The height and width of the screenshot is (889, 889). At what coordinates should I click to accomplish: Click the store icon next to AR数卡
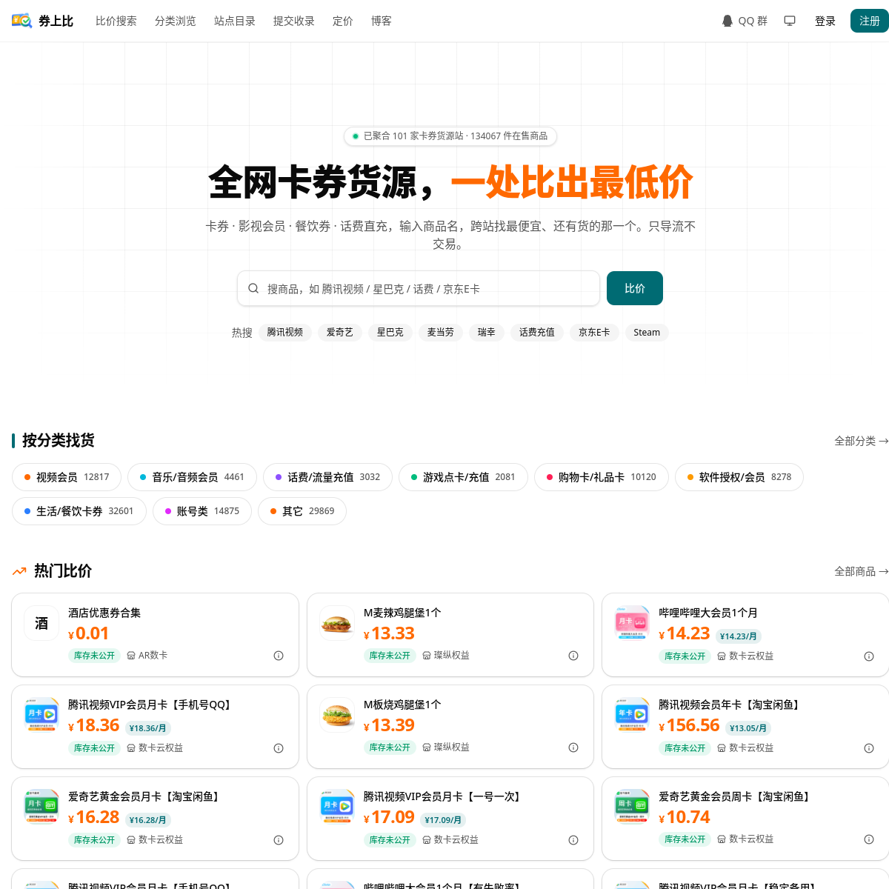point(131,656)
